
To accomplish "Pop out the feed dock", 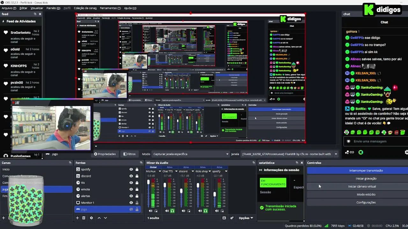I will point(35,14).
